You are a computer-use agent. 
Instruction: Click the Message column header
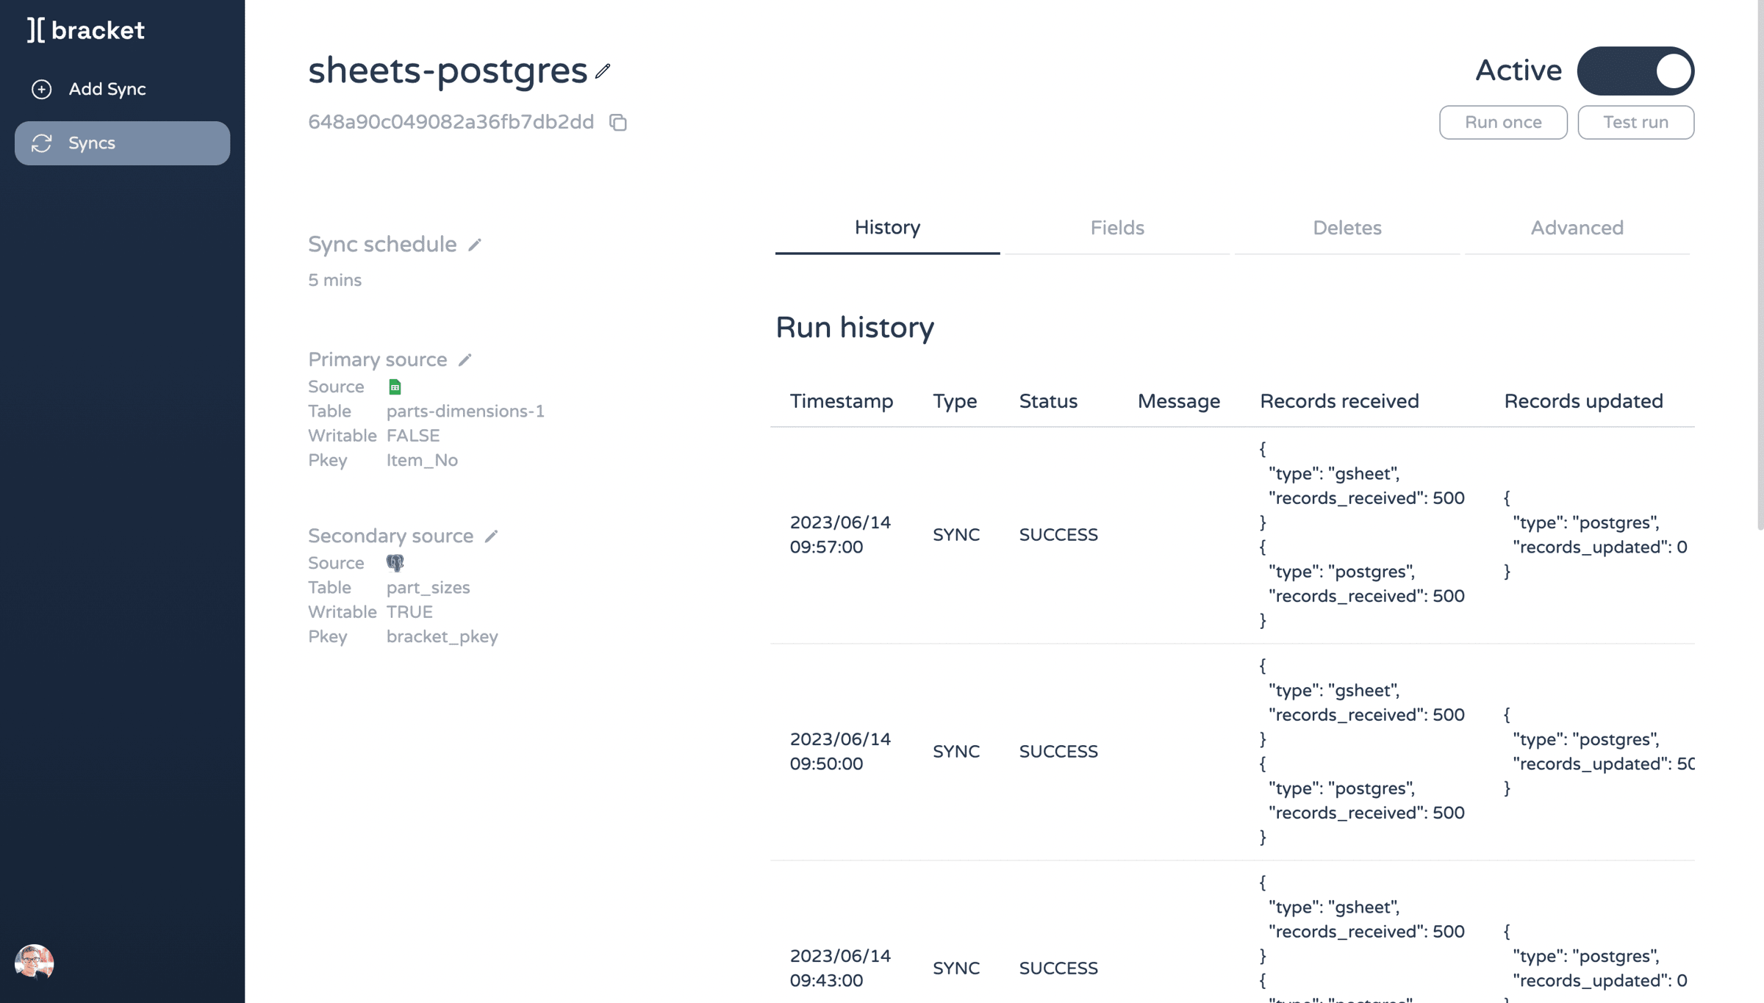tap(1178, 402)
